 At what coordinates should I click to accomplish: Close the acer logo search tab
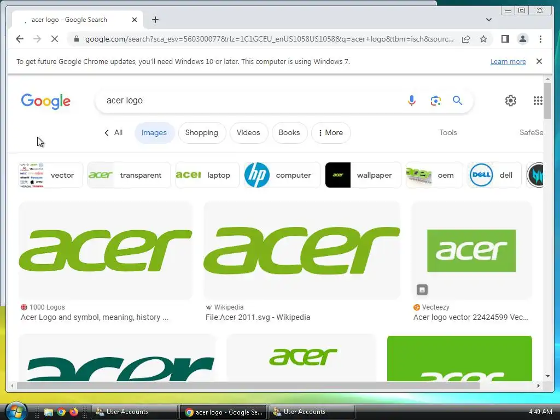[135, 20]
